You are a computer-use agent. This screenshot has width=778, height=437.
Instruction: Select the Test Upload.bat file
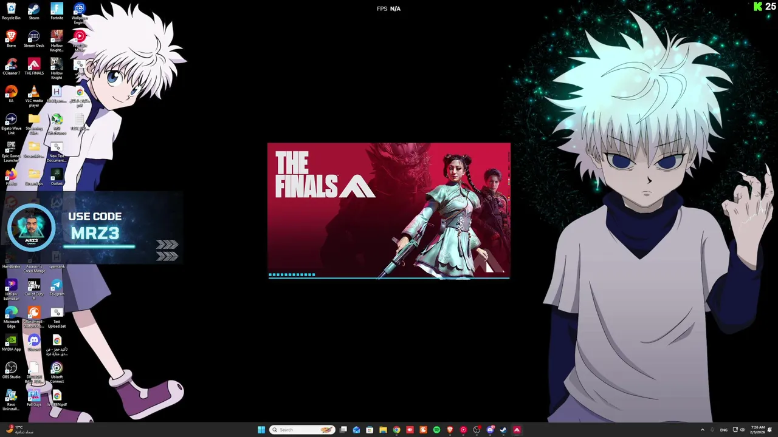(57, 317)
